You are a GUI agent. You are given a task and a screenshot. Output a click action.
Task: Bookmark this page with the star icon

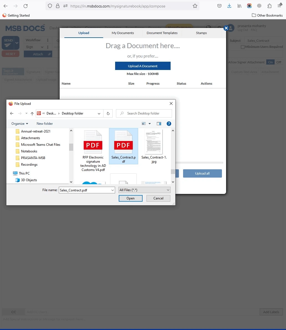195,6
